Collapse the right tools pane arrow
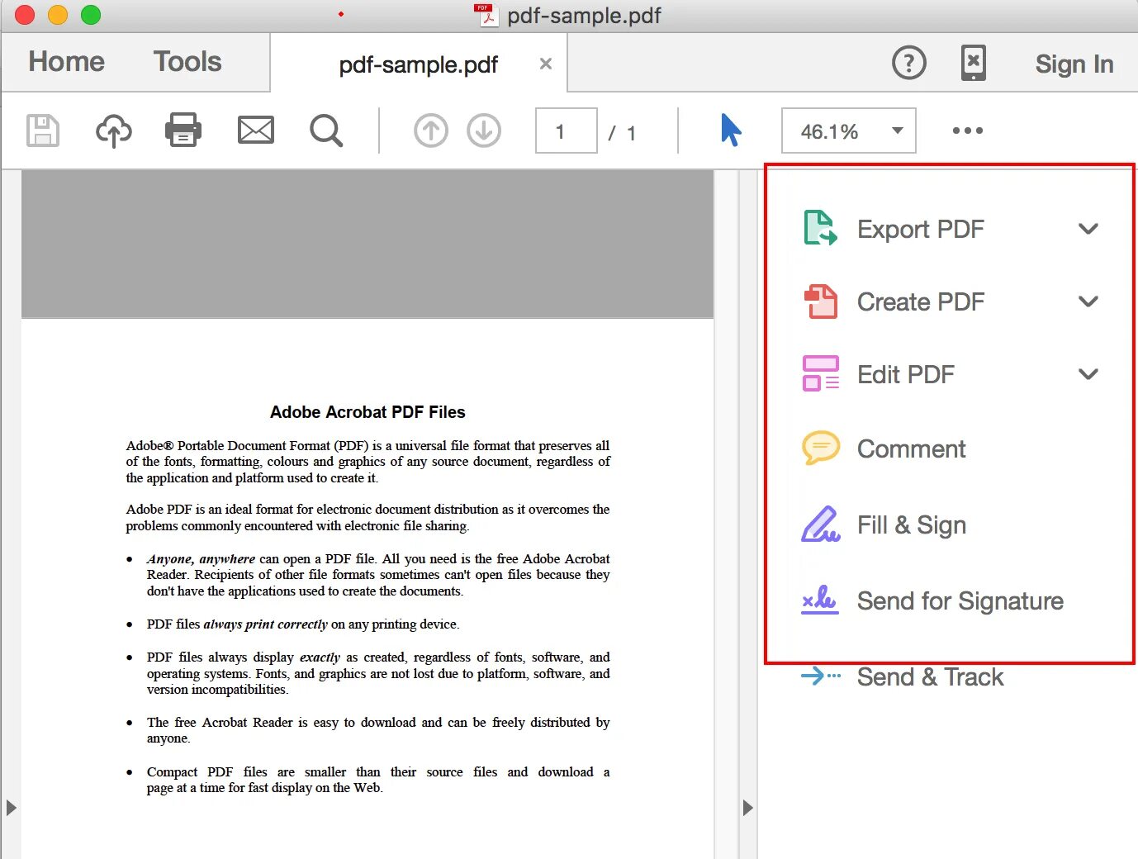Image resolution: width=1138 pixels, height=859 pixels. click(x=747, y=807)
